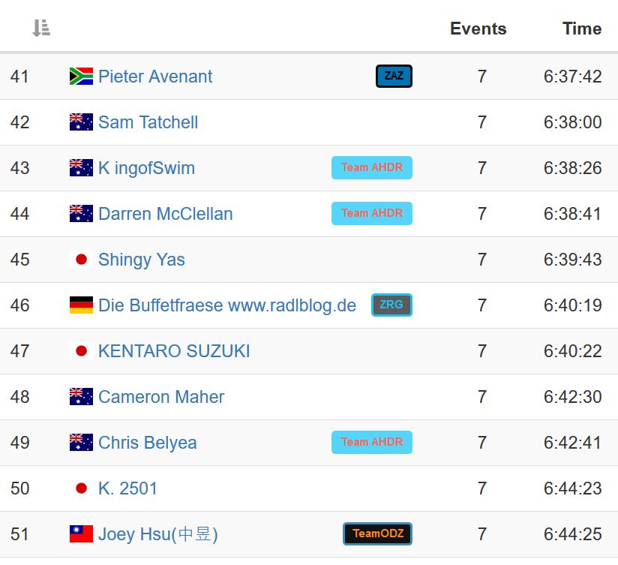Screen dimensions: 618x565
Task: Sort by the Time column header
Action: 582,29
